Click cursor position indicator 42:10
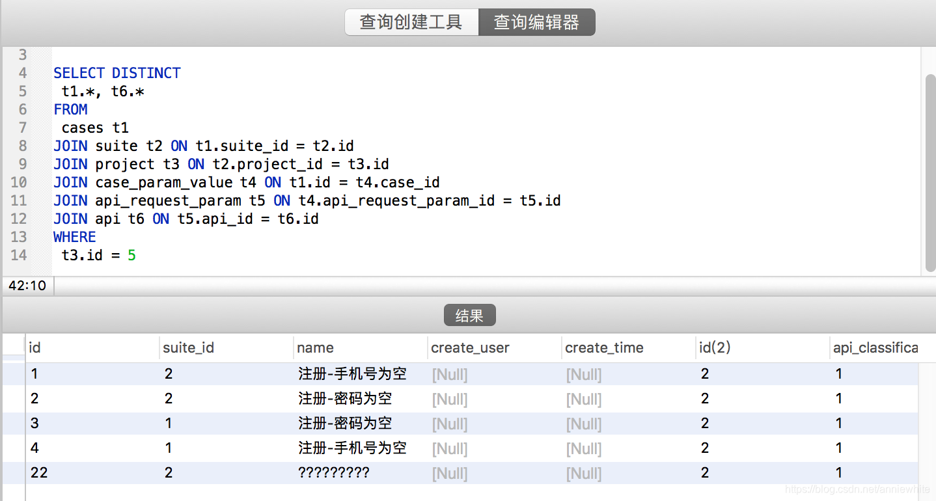Image resolution: width=936 pixels, height=501 pixels. (27, 286)
